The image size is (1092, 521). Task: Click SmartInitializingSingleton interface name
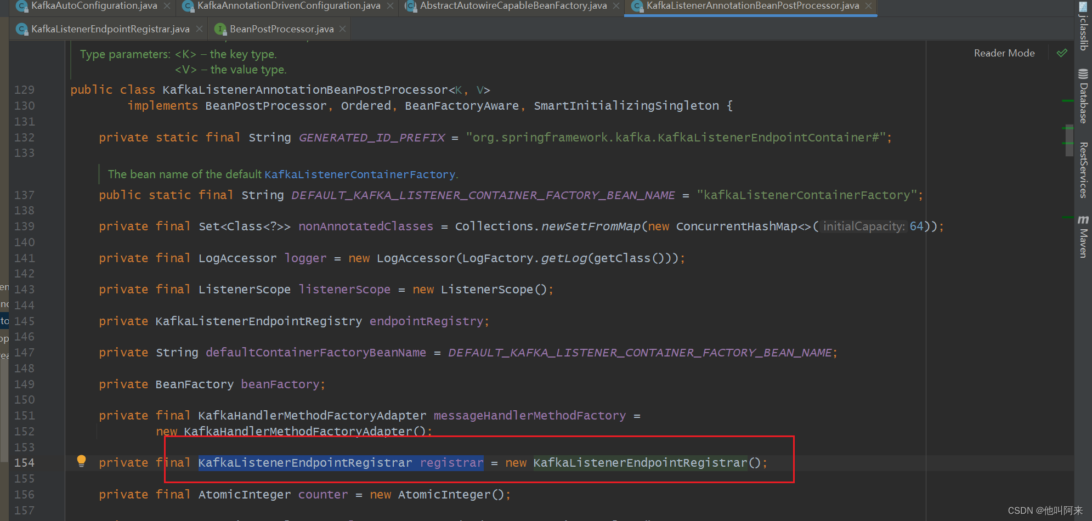pos(626,106)
